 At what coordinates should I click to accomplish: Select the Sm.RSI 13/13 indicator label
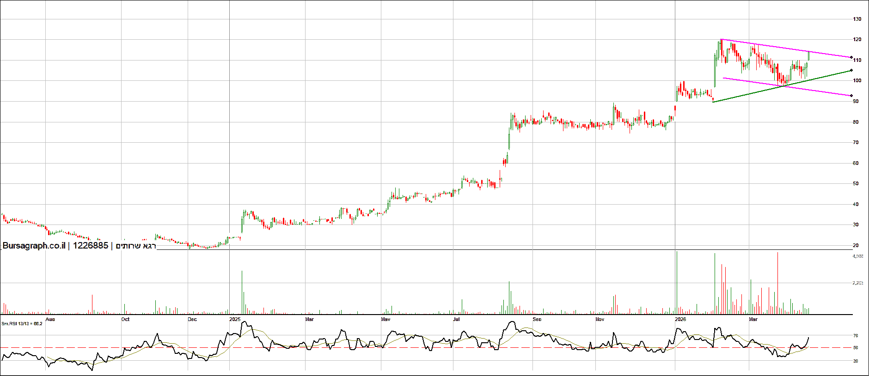click(22, 324)
